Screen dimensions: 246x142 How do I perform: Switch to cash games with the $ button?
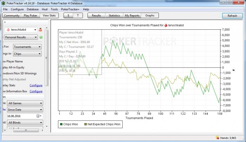(68, 15)
